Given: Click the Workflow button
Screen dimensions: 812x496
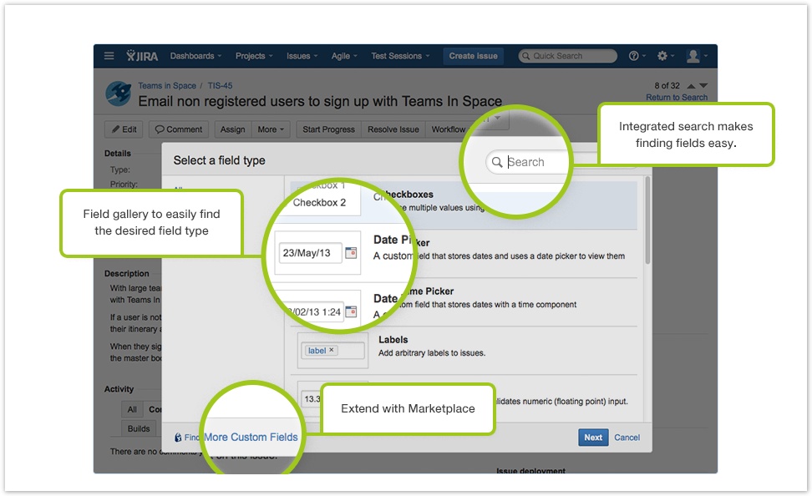Looking at the screenshot, I should 449,129.
